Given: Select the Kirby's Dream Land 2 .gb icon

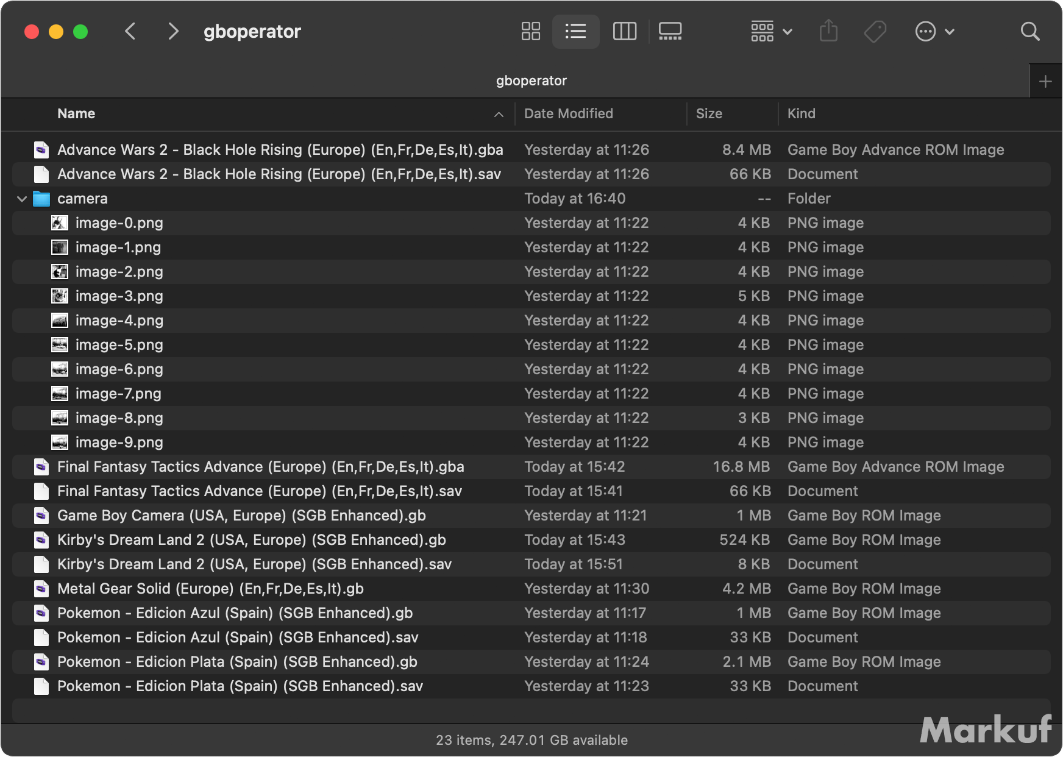Looking at the screenshot, I should click(41, 540).
